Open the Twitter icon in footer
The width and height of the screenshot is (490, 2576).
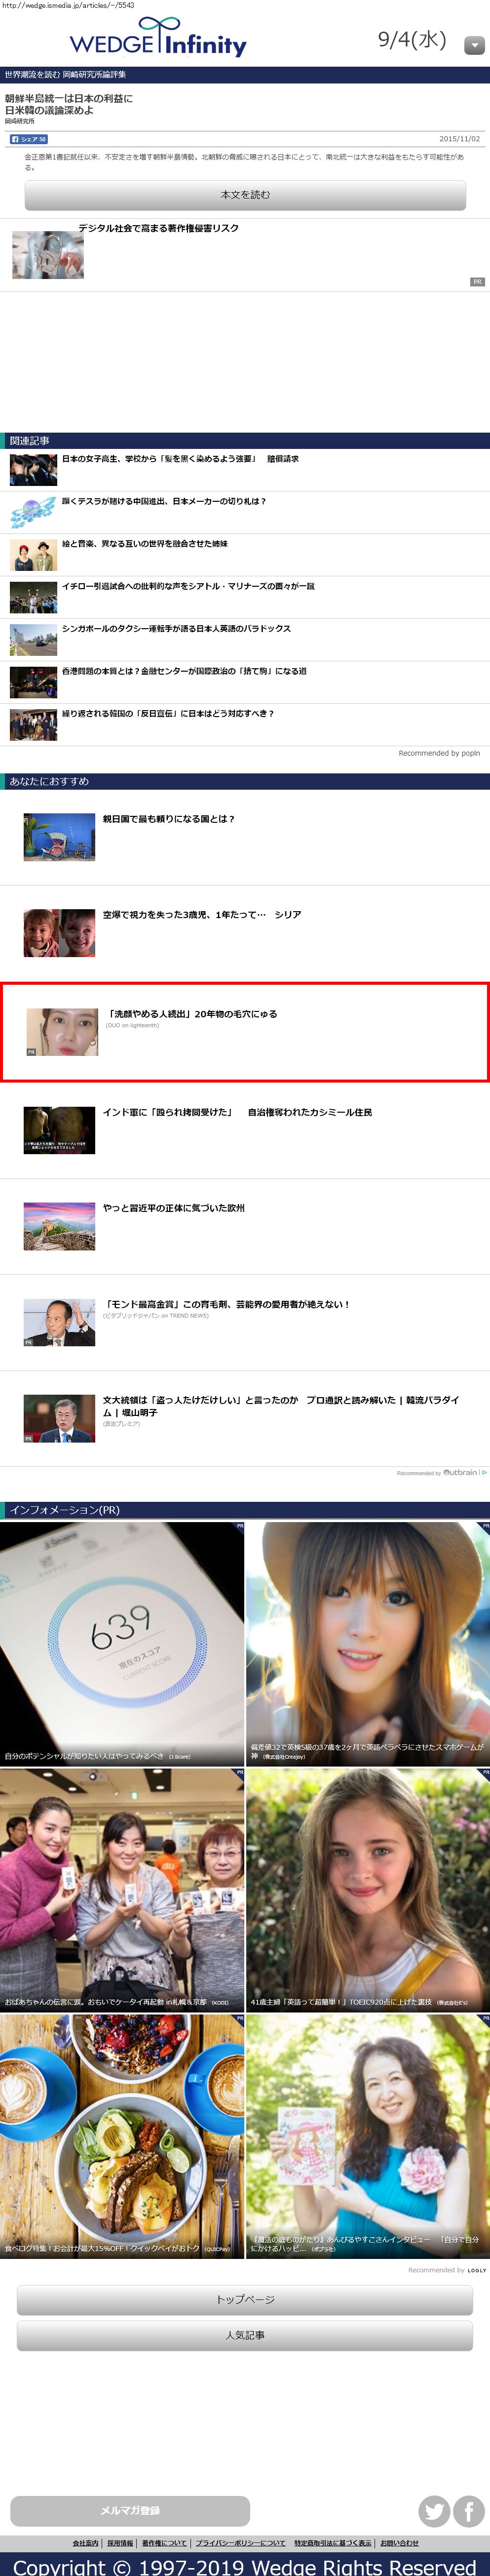pyautogui.click(x=434, y=2511)
